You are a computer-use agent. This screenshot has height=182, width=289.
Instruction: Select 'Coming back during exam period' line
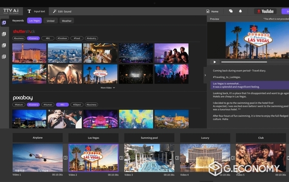(x=239, y=71)
